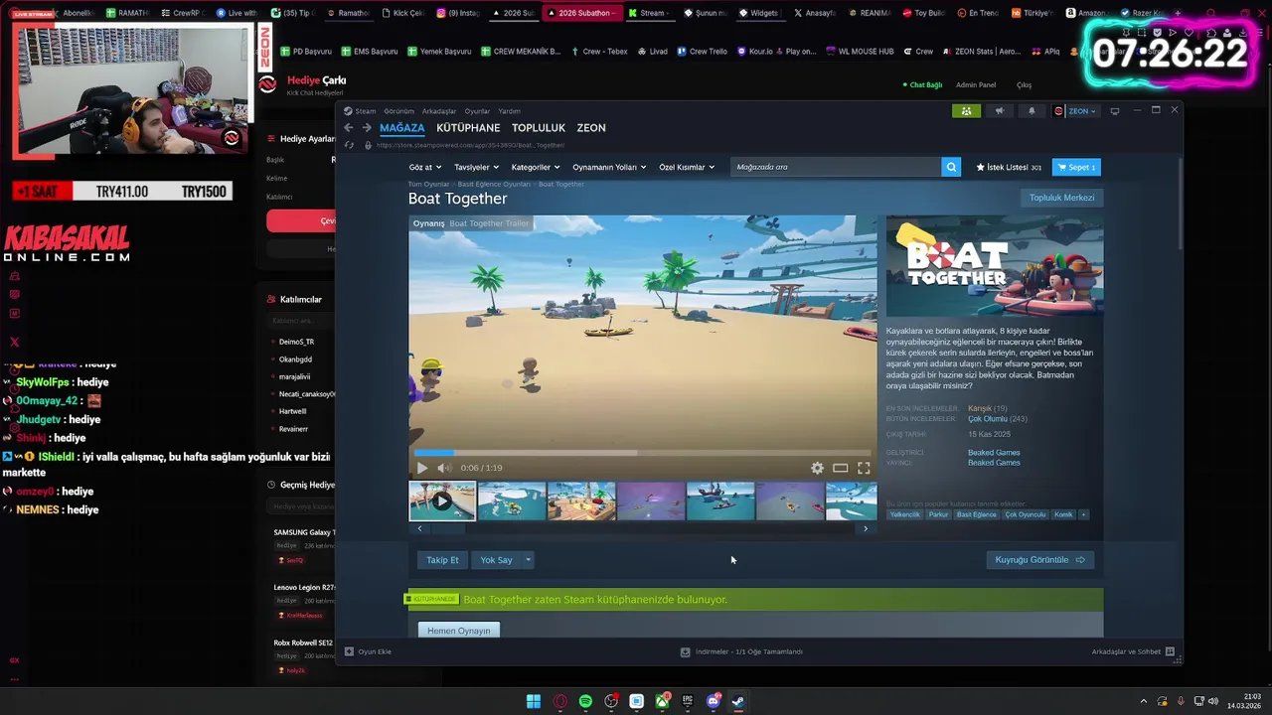Click Beaked Games developer link
The height and width of the screenshot is (715, 1272).
click(x=994, y=453)
